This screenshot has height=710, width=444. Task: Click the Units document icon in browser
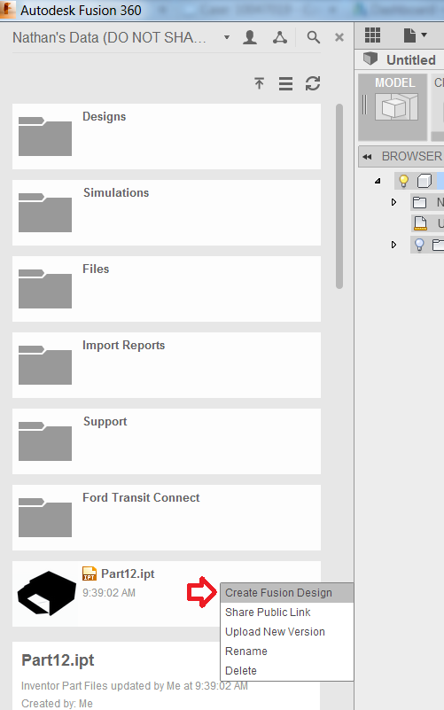point(421,223)
